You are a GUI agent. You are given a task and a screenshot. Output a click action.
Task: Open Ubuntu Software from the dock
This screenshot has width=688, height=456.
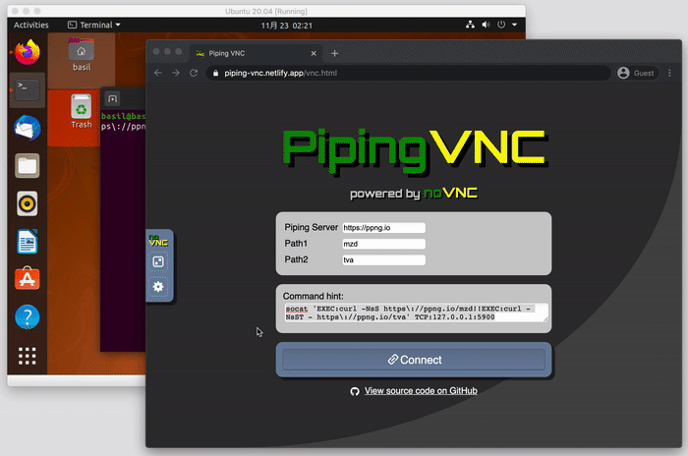click(28, 278)
